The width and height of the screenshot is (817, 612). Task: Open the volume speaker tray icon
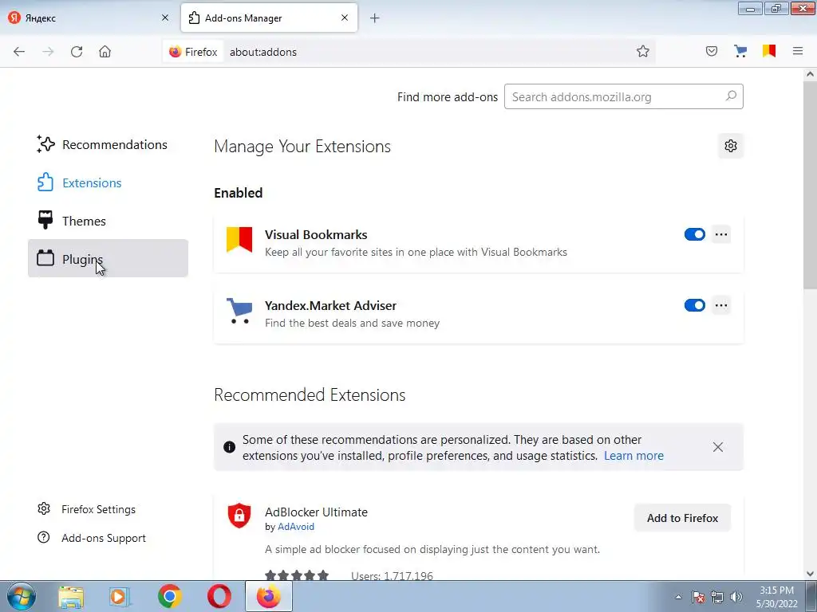pos(736,597)
